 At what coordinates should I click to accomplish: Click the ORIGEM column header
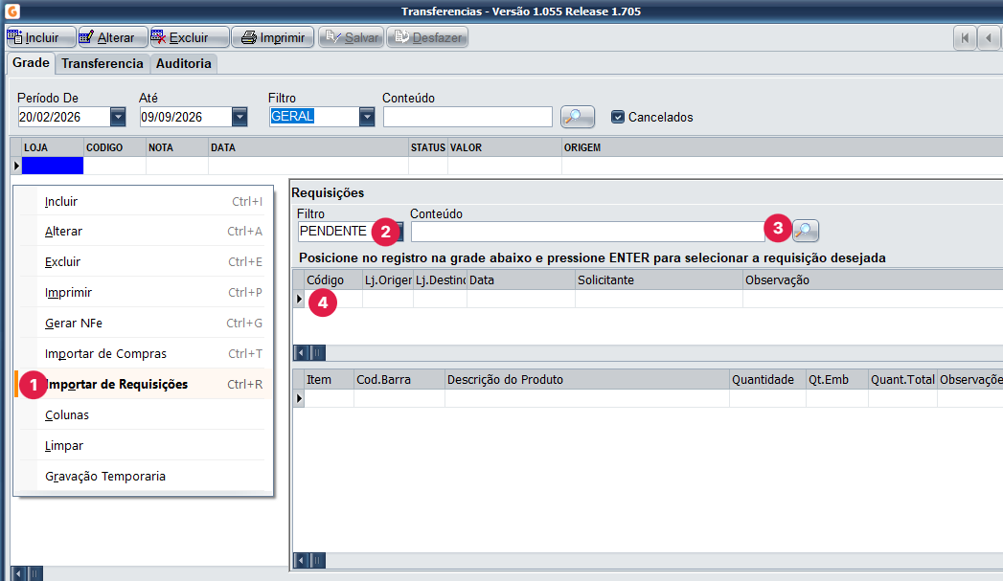pos(783,147)
